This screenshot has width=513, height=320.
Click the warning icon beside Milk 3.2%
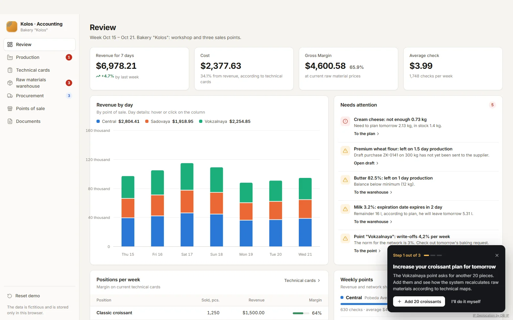(345, 209)
